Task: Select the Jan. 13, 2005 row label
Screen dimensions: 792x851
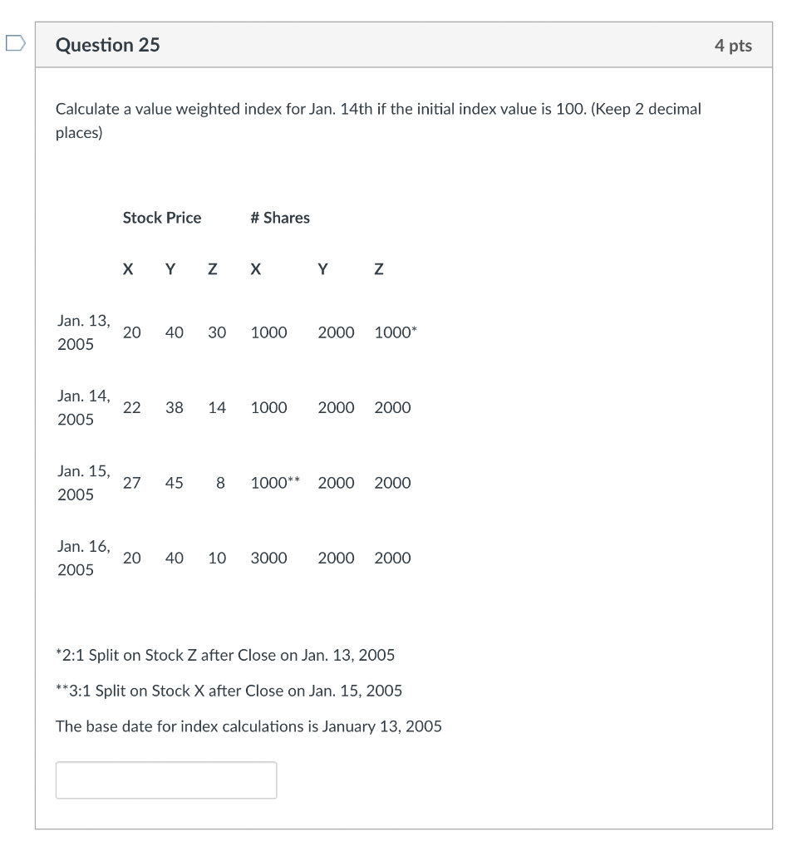Action: 83,332
